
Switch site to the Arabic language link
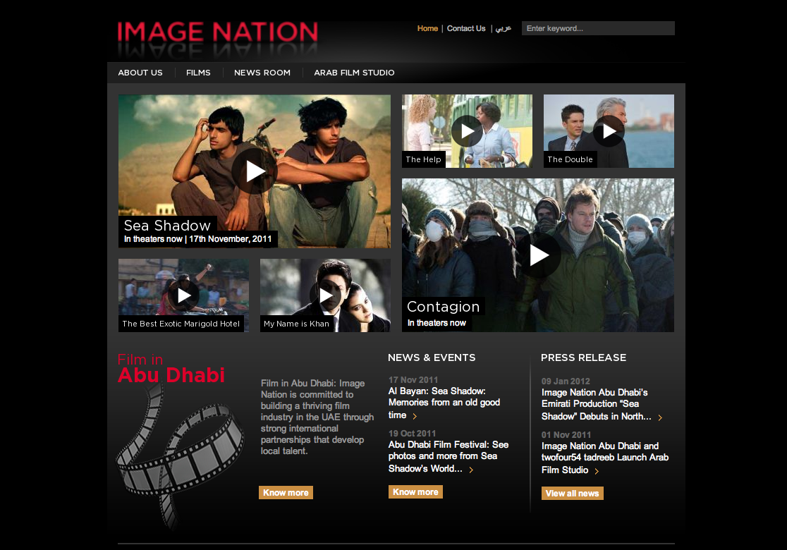(x=503, y=29)
